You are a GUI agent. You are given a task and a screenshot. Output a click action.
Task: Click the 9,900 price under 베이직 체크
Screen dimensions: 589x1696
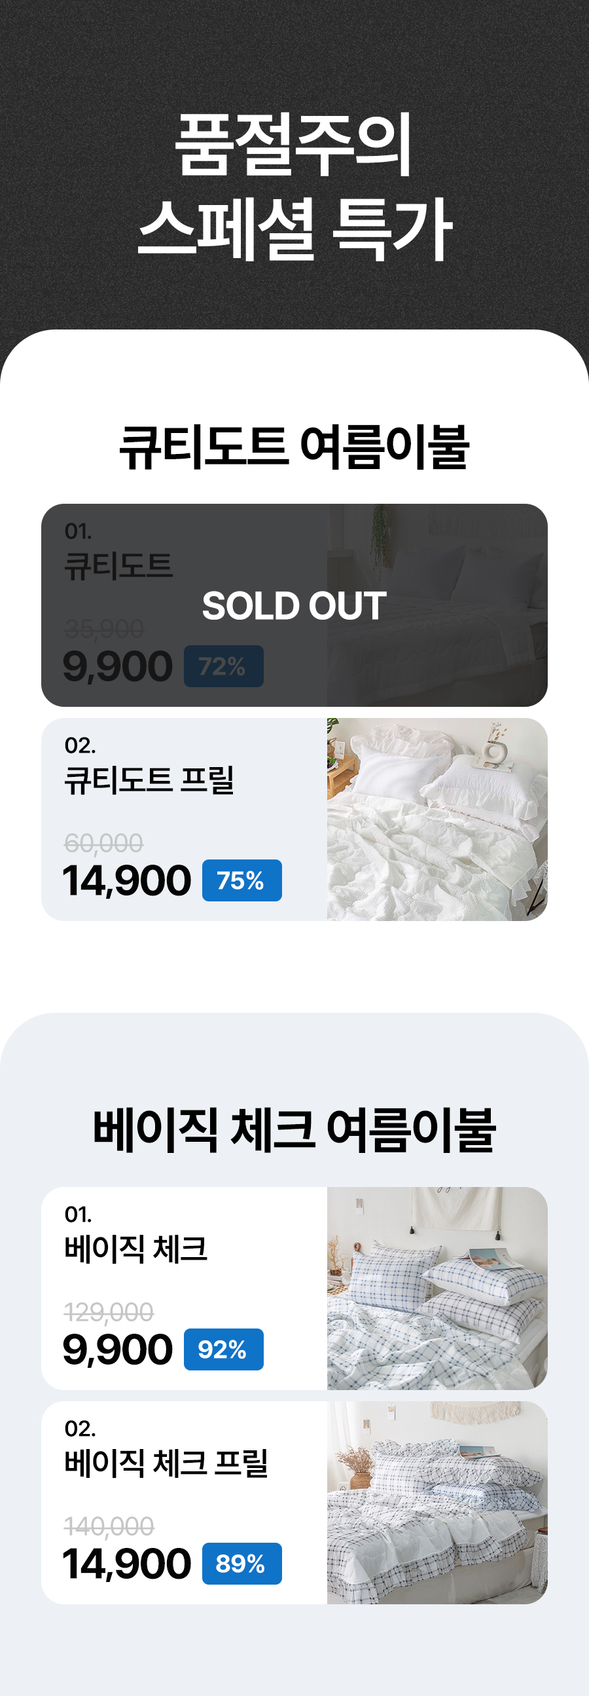tap(117, 1350)
